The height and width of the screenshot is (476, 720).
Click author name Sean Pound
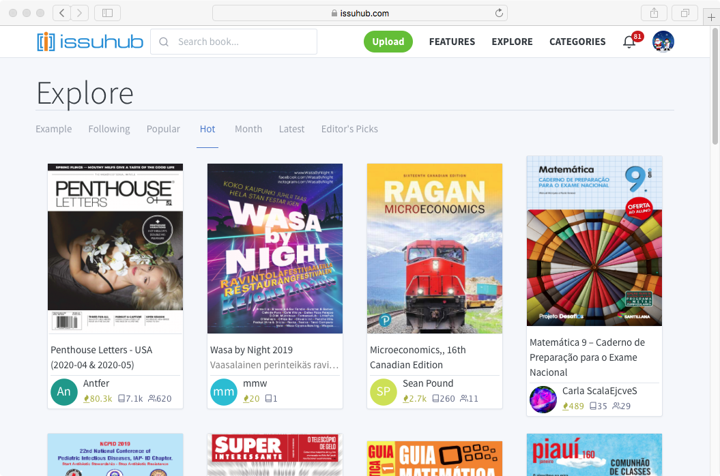coord(428,383)
